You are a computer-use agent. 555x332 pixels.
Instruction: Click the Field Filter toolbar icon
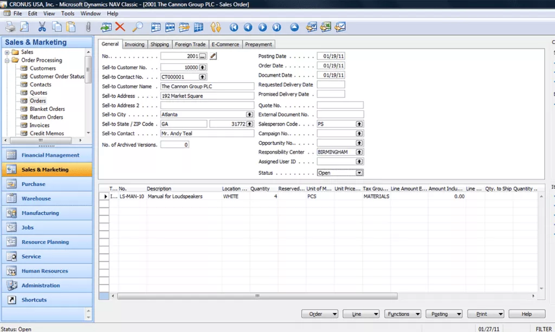156,27
